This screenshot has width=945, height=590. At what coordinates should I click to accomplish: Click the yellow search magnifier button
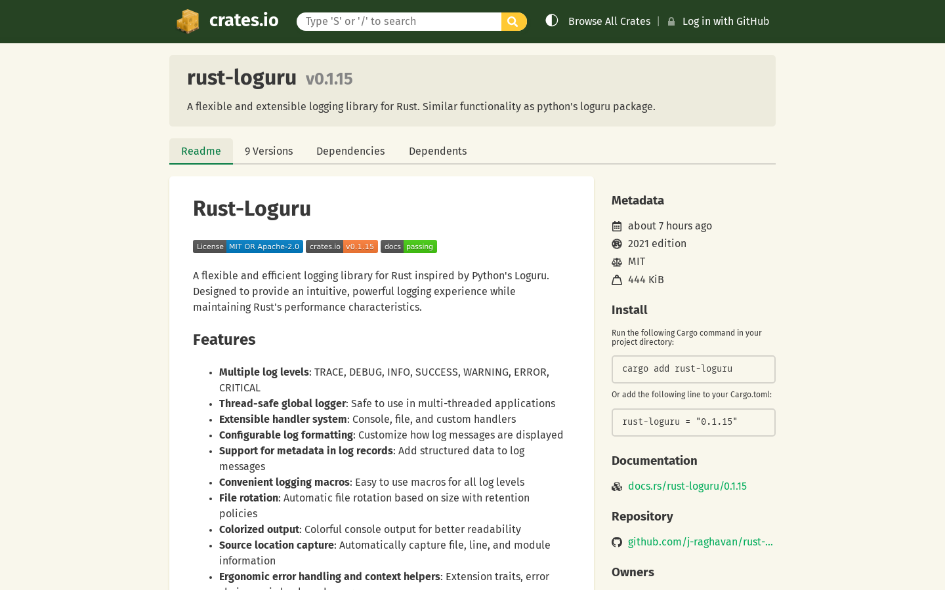(x=514, y=22)
